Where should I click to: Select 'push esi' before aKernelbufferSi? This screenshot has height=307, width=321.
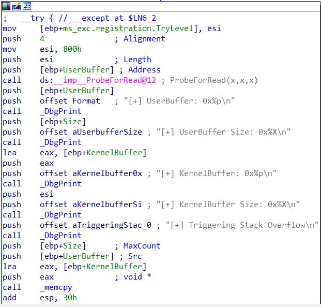[28, 194]
